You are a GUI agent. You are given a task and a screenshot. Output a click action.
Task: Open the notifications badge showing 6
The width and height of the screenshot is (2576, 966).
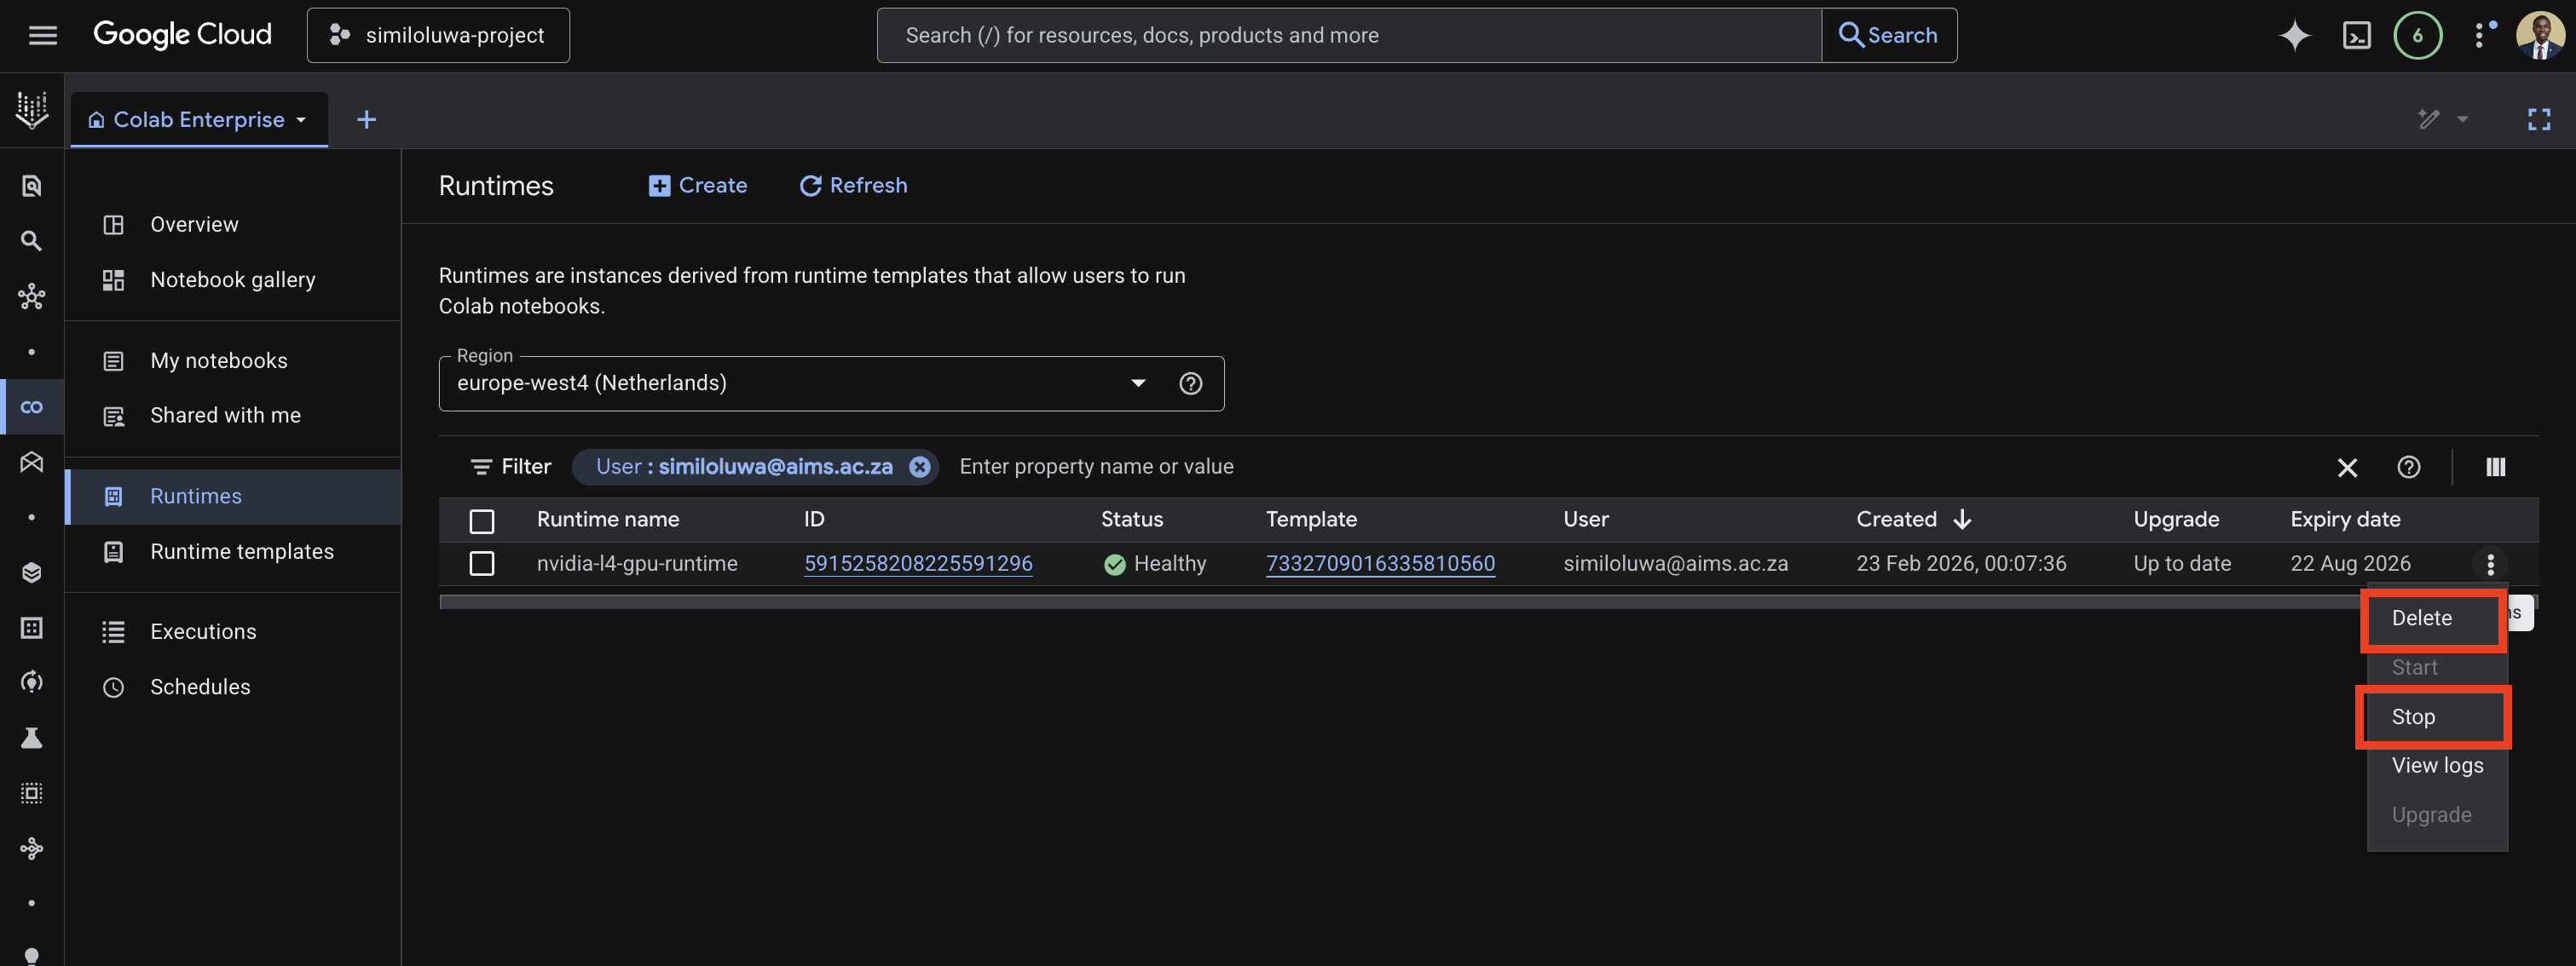point(2418,35)
